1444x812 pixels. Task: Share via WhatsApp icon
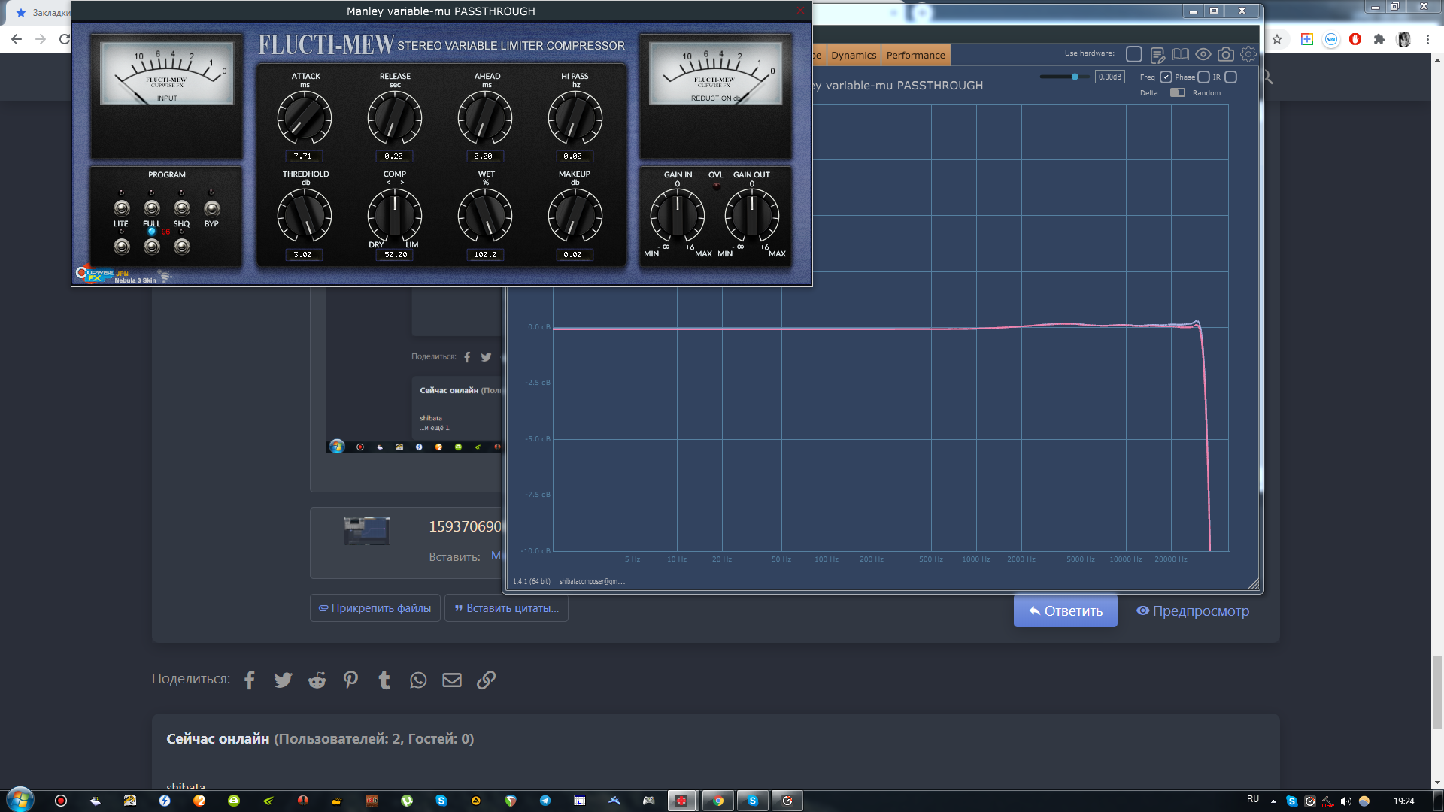tap(418, 680)
